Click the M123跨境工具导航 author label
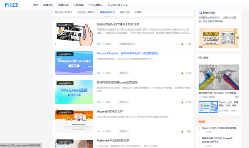 coord(207,97)
